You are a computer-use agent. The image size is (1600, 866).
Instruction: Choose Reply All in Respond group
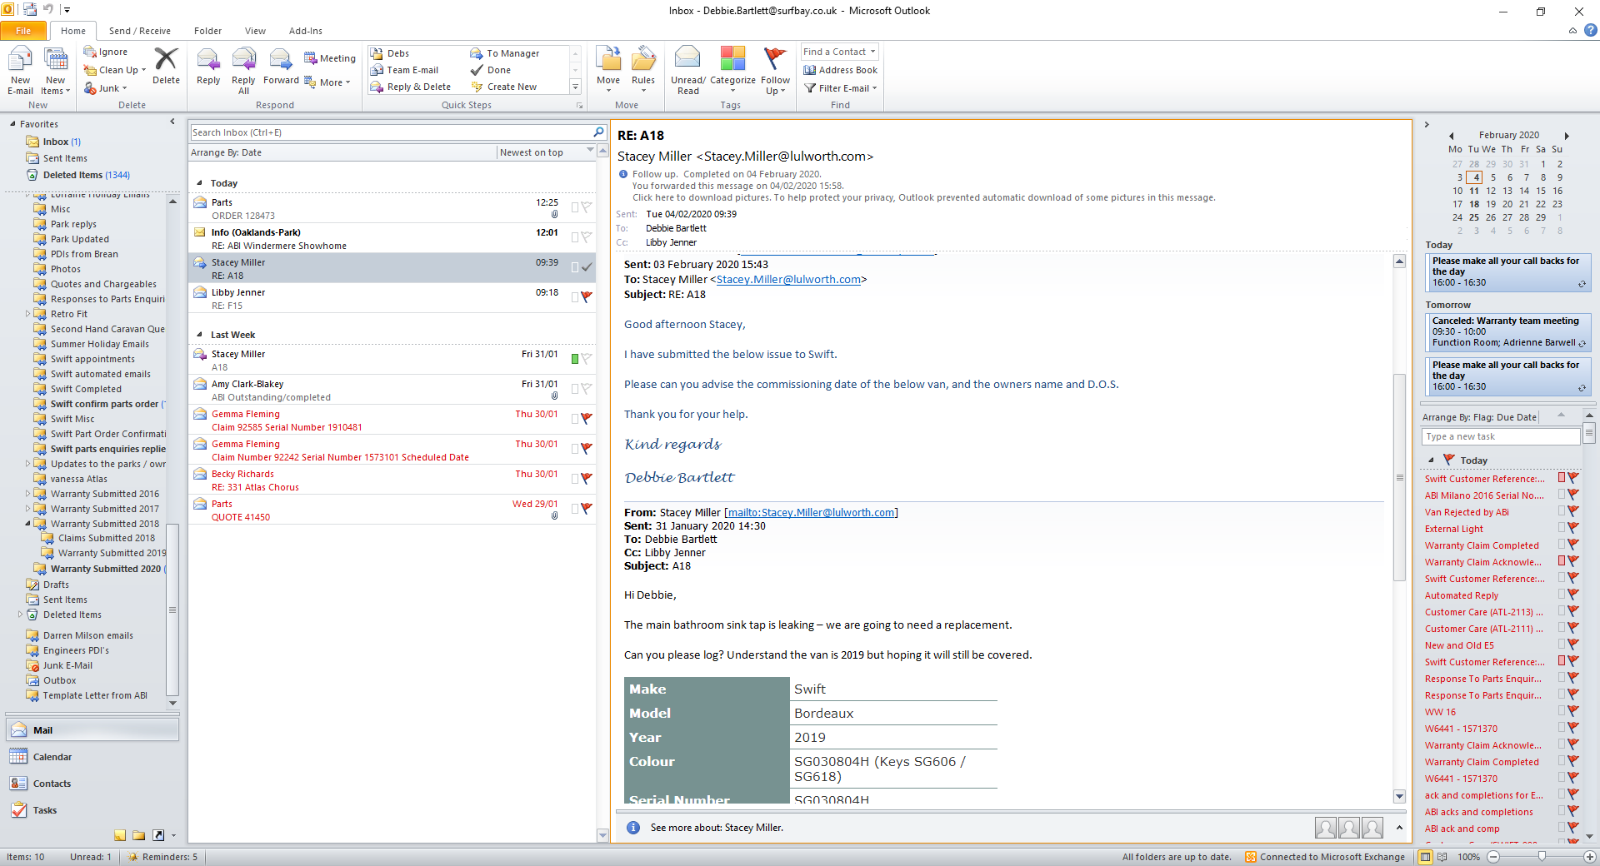coord(243,71)
